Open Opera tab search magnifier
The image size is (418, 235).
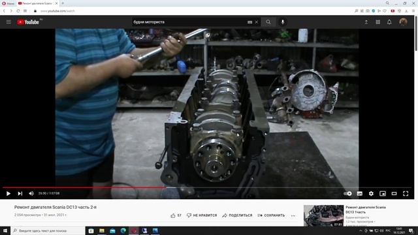[x=387, y=3]
